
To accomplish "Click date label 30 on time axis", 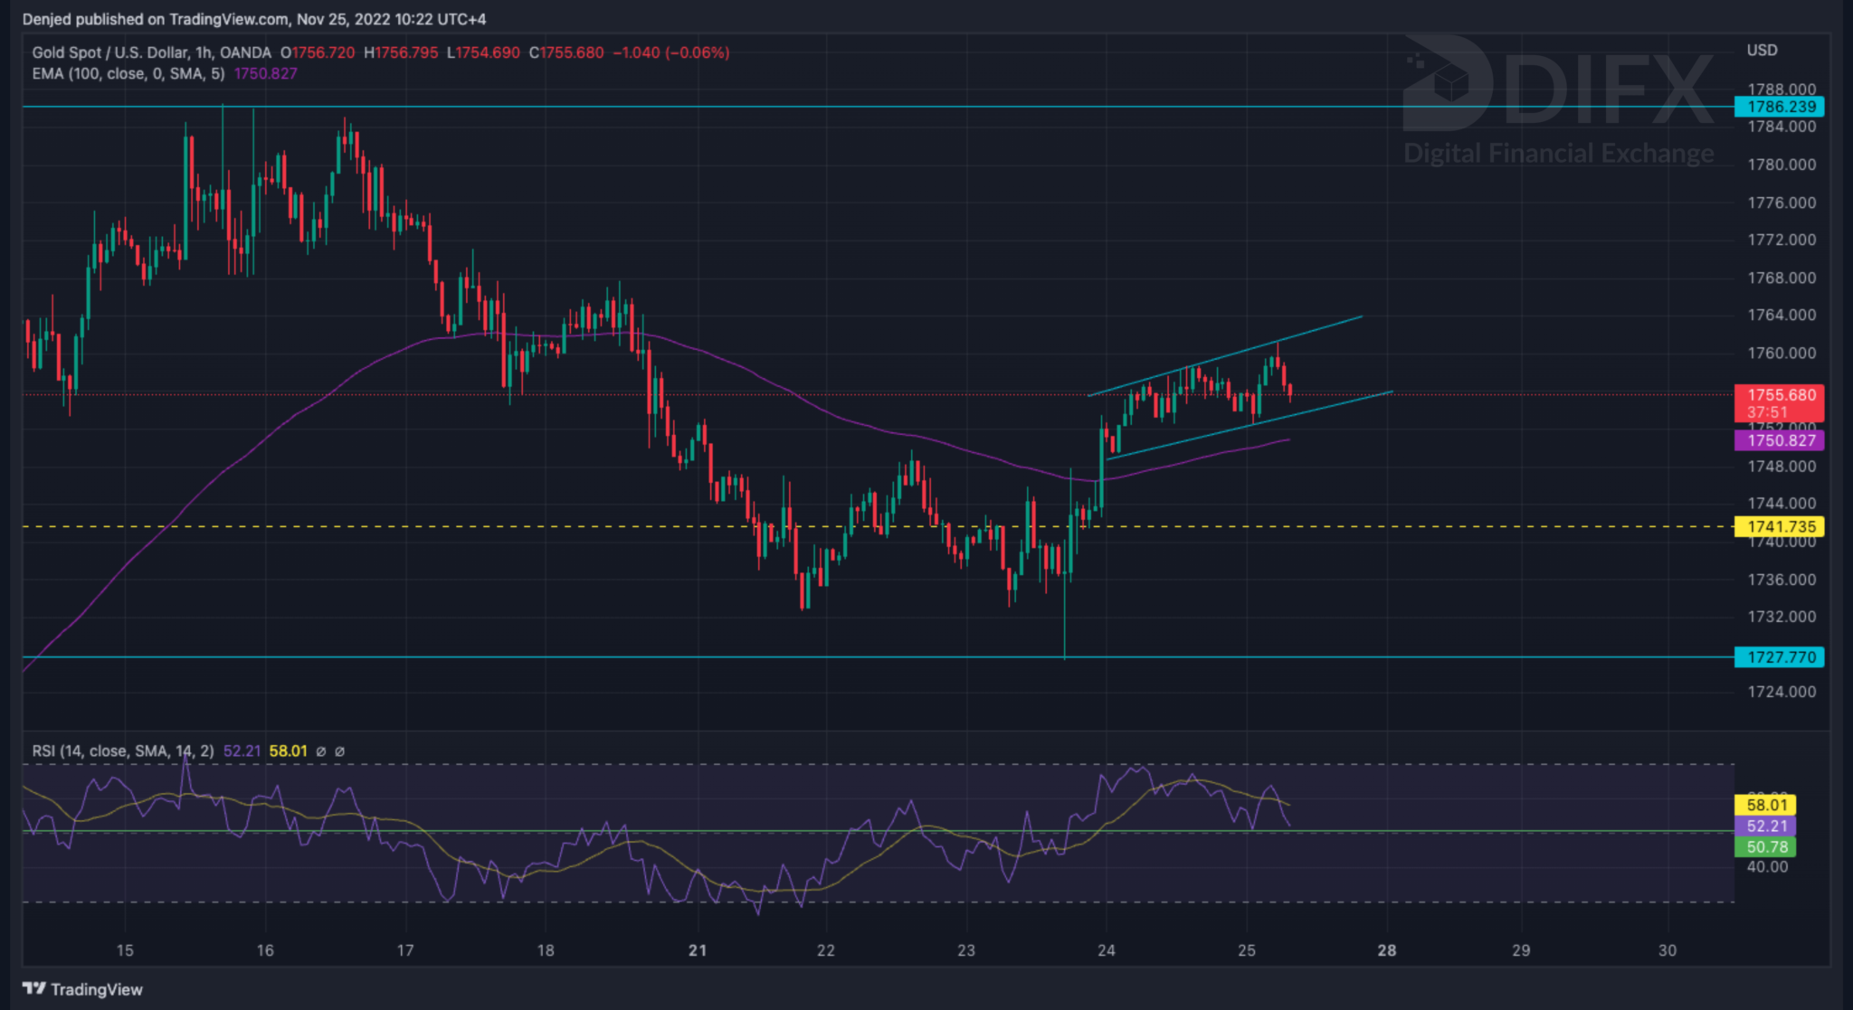I will (1667, 950).
